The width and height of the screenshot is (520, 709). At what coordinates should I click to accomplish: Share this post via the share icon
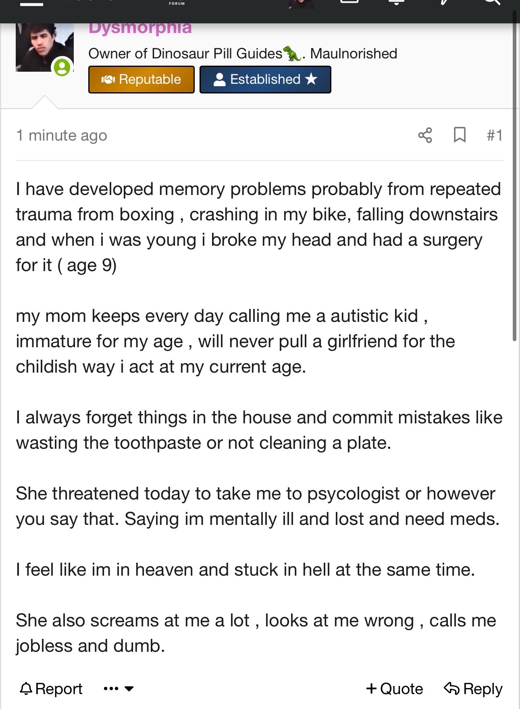(x=425, y=135)
